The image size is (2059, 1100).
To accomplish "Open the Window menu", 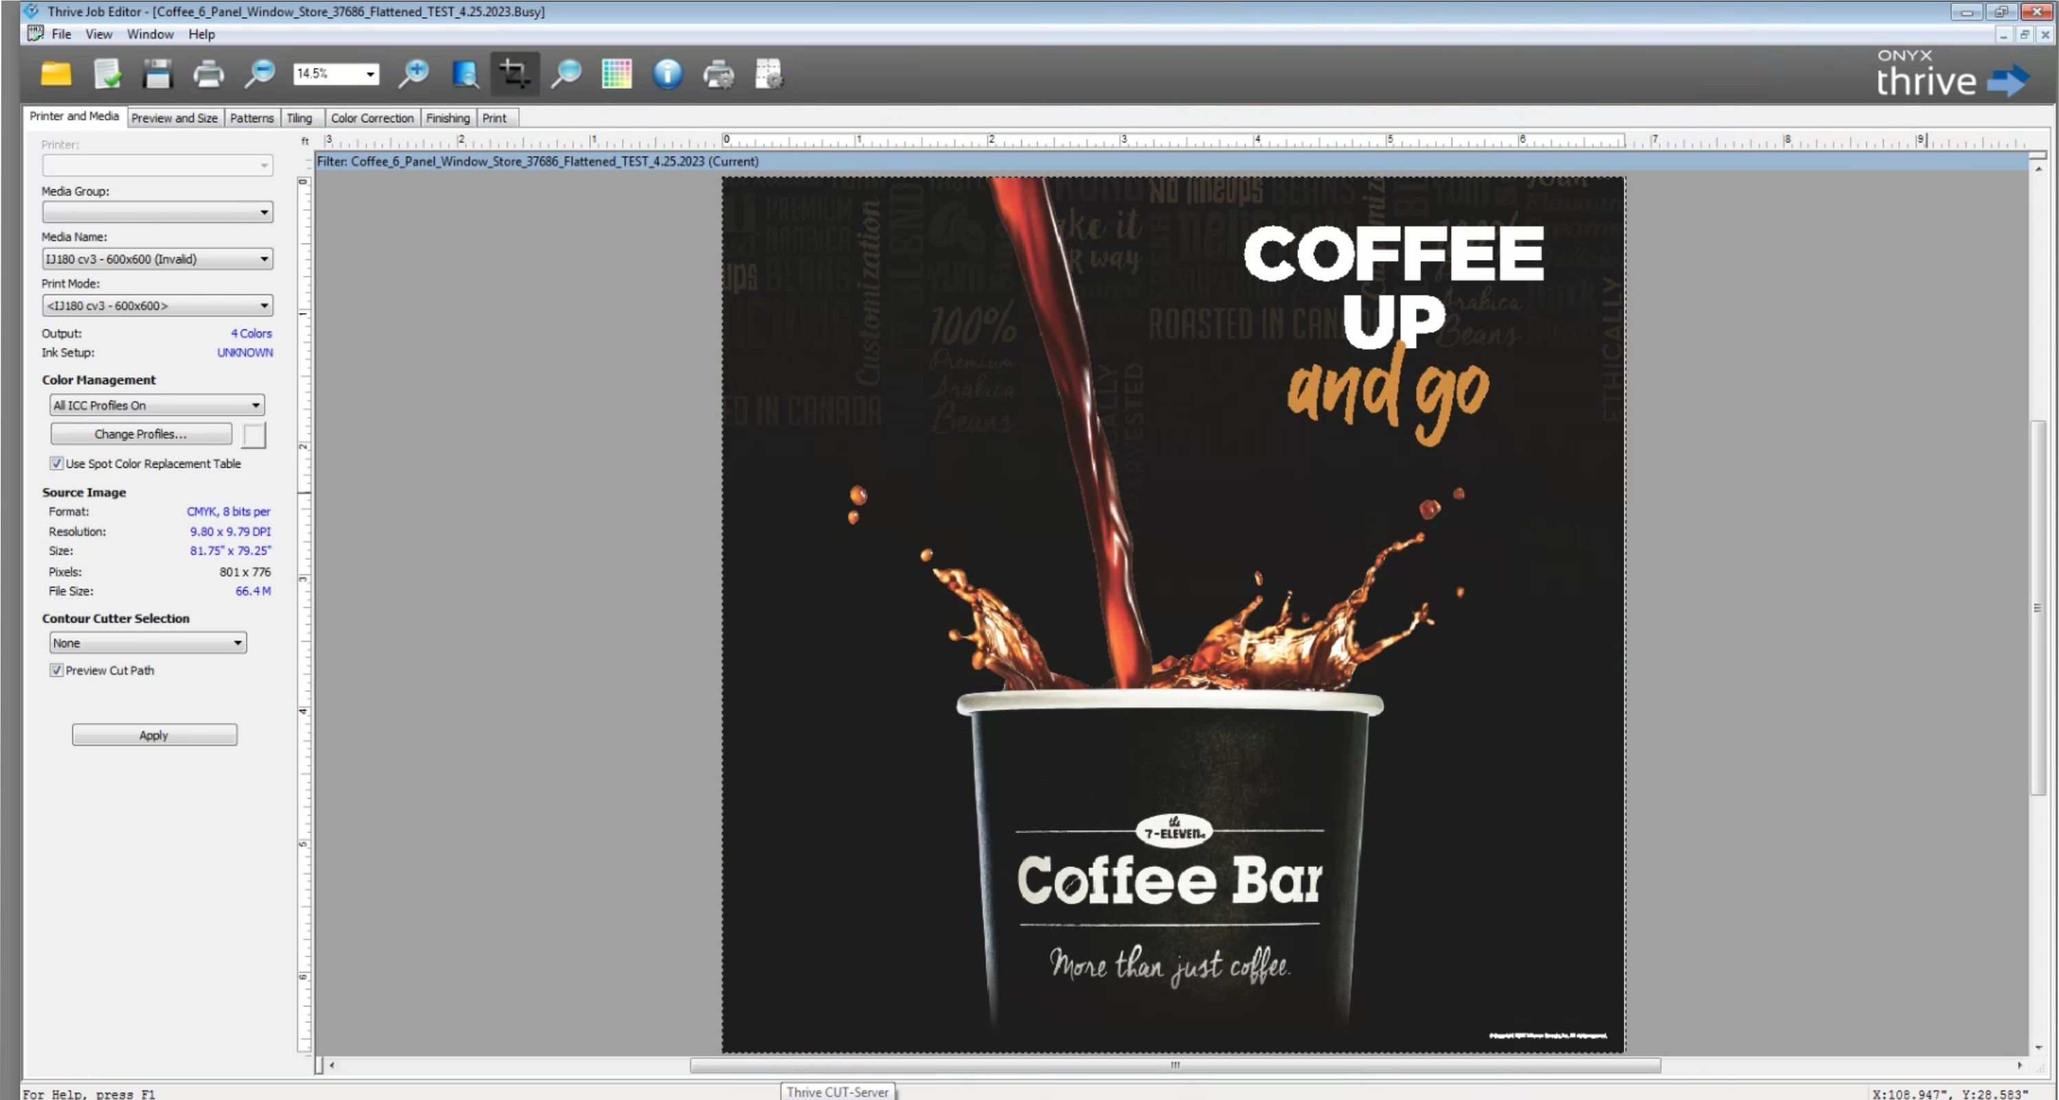I will [150, 34].
